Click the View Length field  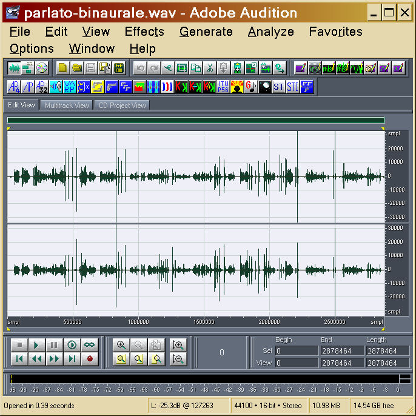pyautogui.click(x=388, y=363)
